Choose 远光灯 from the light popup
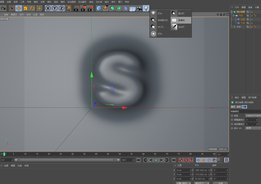 pos(181,27)
